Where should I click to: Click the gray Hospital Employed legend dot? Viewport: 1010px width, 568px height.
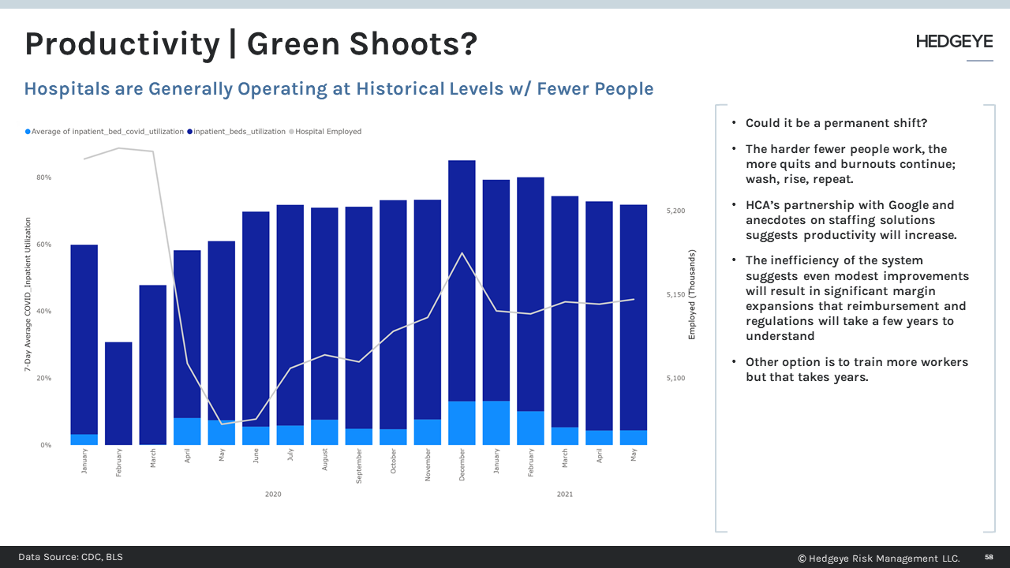[x=290, y=132]
